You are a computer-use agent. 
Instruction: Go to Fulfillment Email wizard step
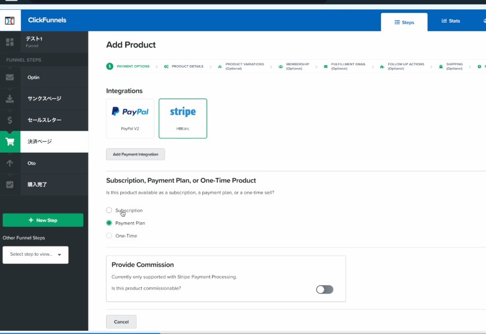point(344,66)
